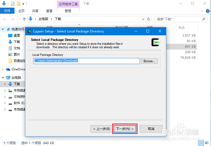Collapse the 快速访问 tree node

[3, 29]
